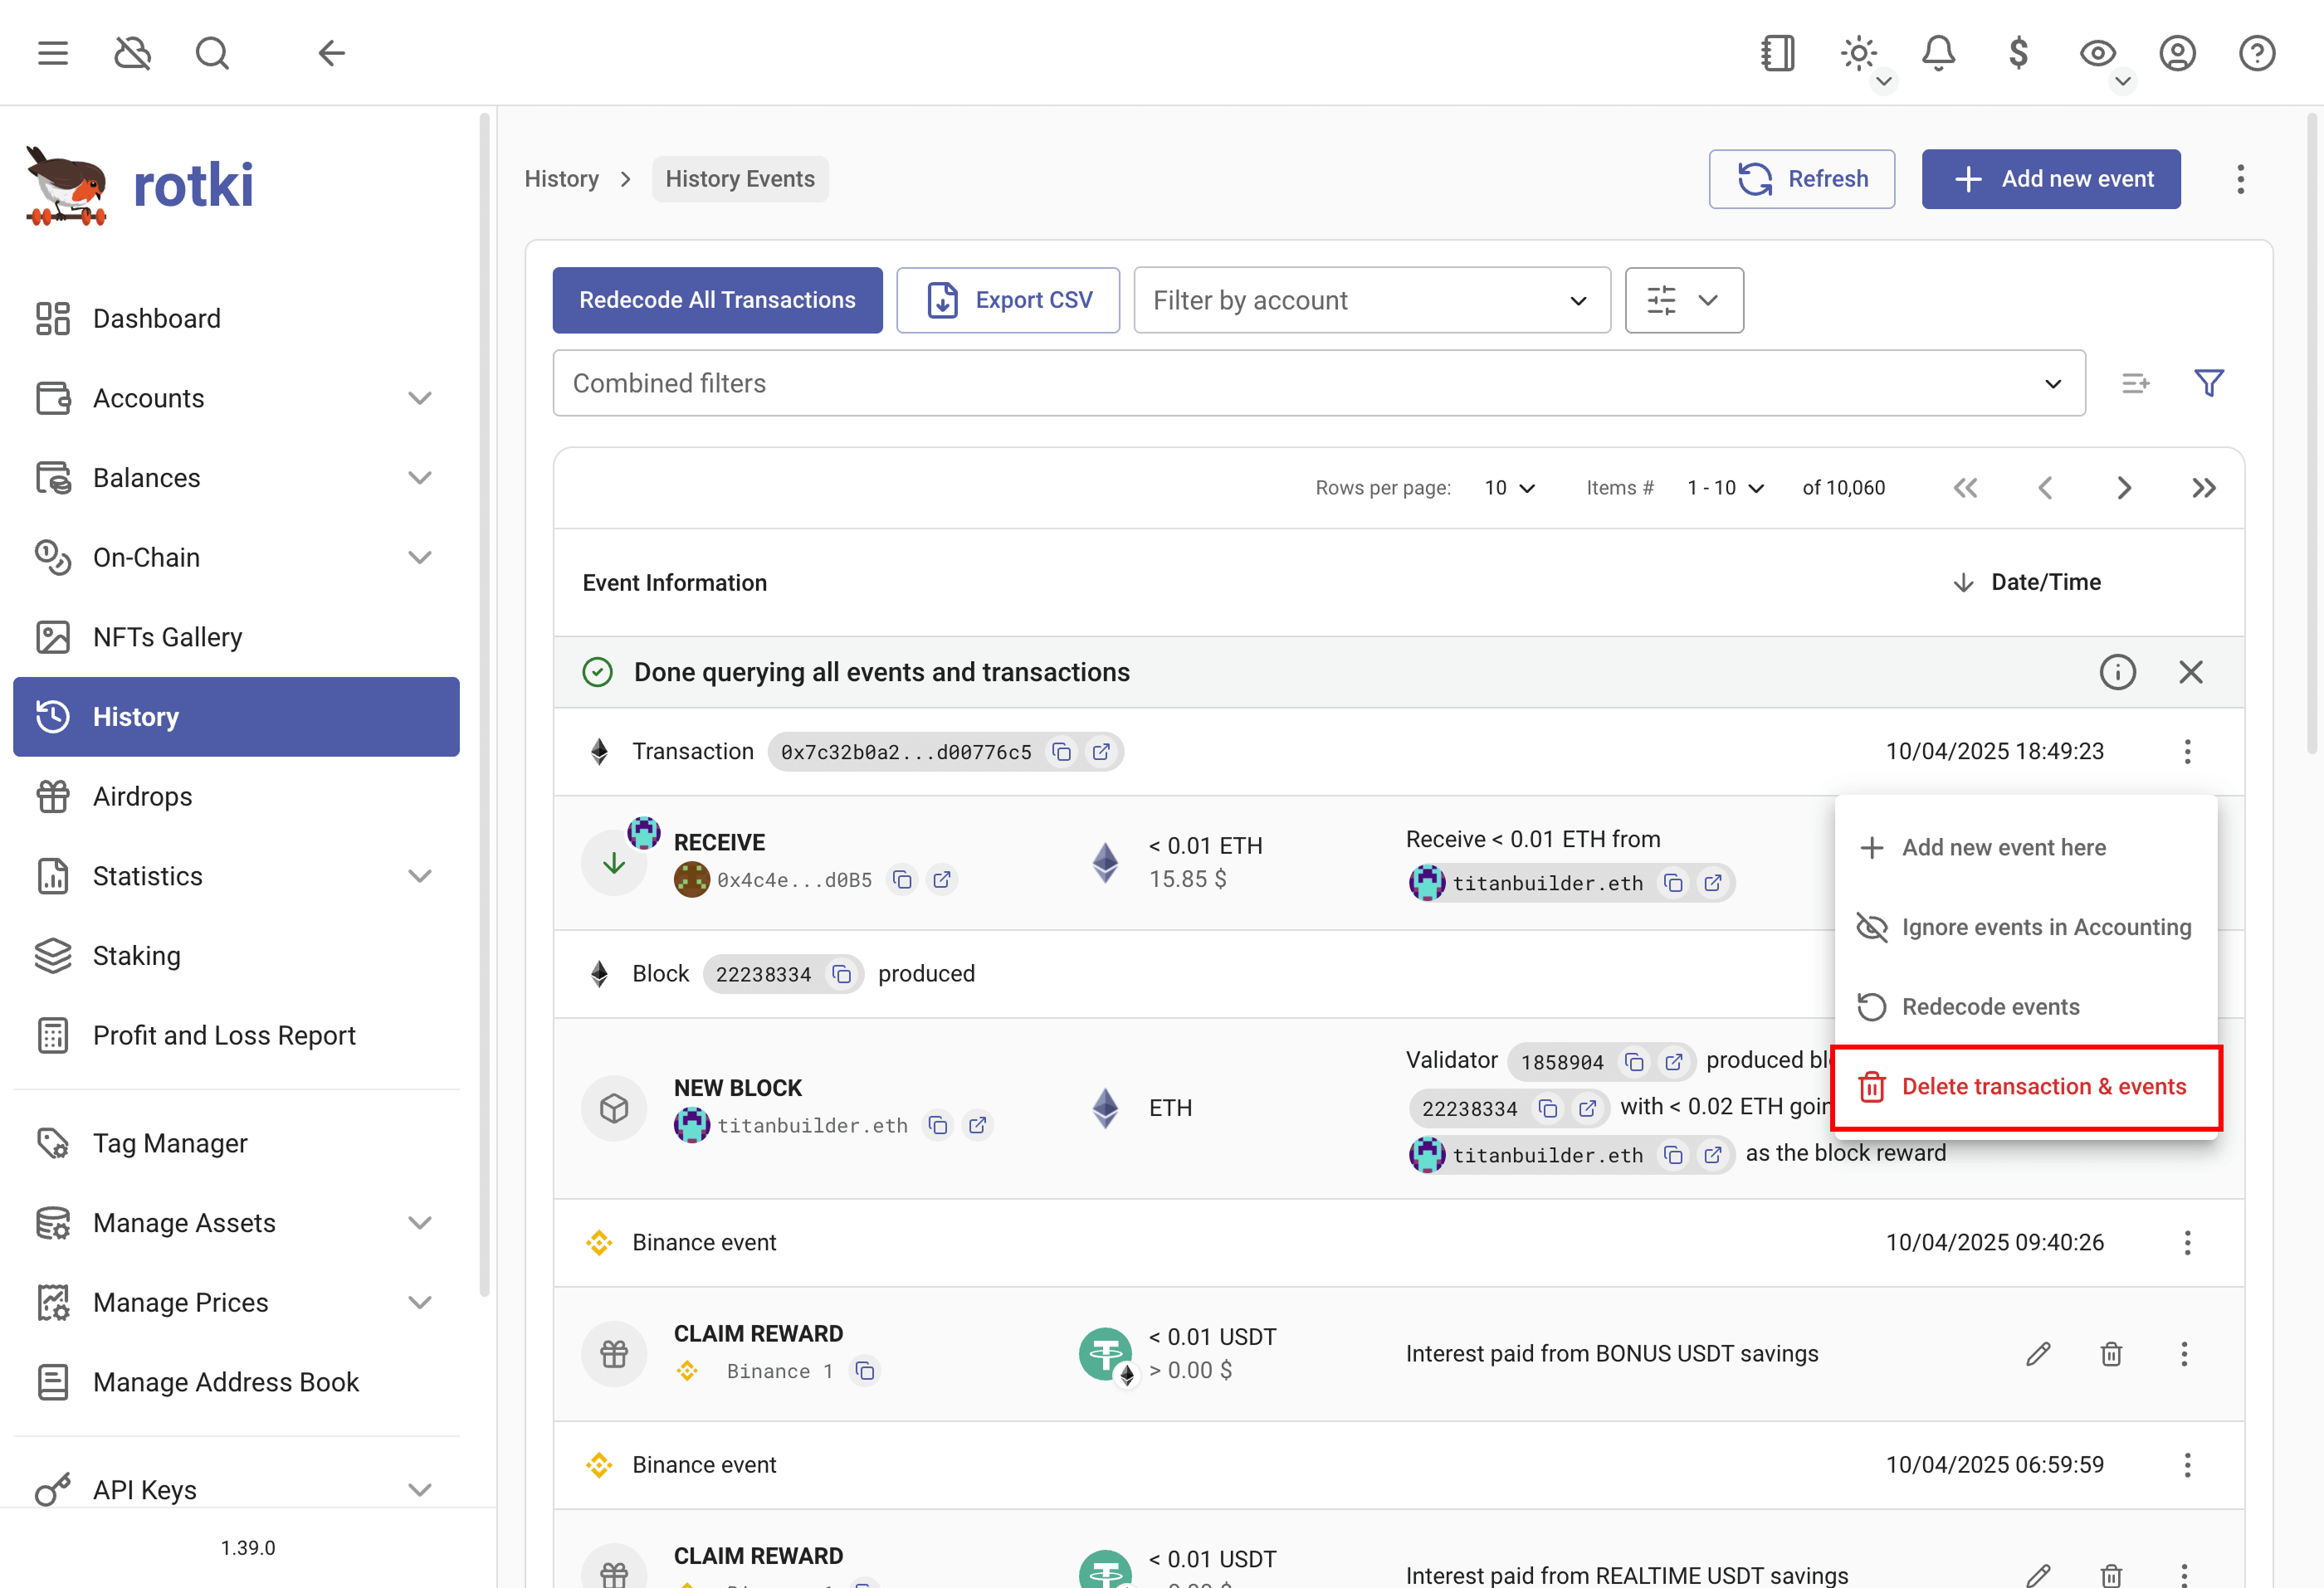Open transaction 0x7c32b0a2 in external explorer
The height and width of the screenshot is (1588, 2324).
pos(1101,752)
